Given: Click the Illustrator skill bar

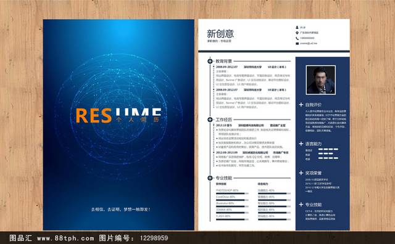Looking at the screenshot, I should [x=232, y=206].
